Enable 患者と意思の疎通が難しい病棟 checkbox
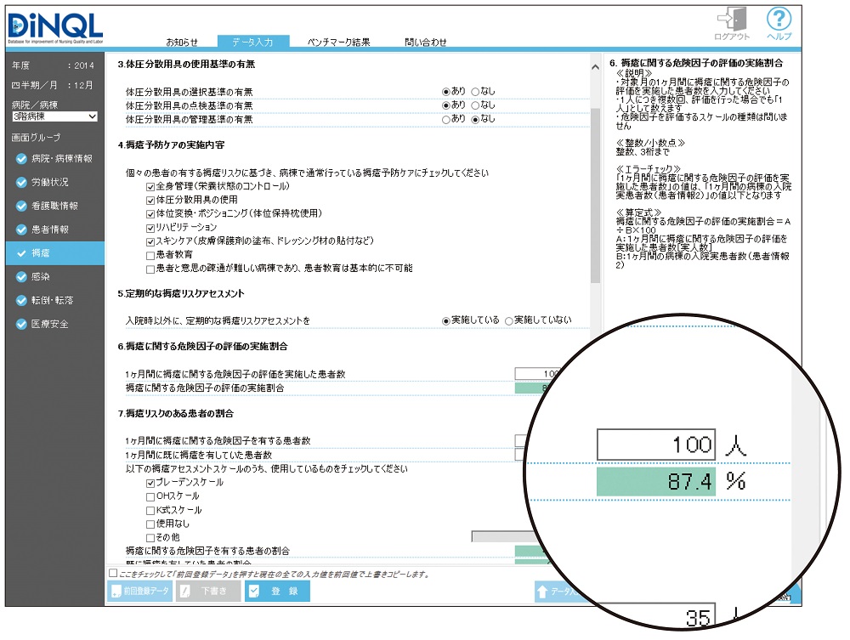Image resolution: width=850 pixels, height=640 pixels. coord(150,269)
